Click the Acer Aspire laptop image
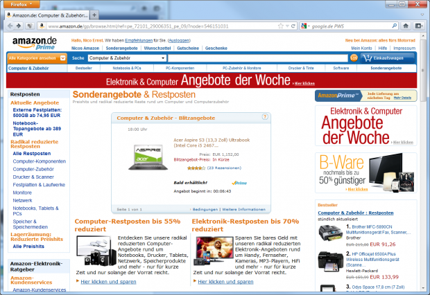Viewport: 430px width, 295px height. (x=148, y=157)
